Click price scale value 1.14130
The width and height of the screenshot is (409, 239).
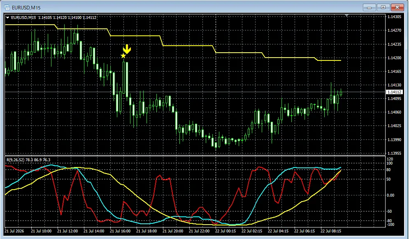[x=394, y=85]
